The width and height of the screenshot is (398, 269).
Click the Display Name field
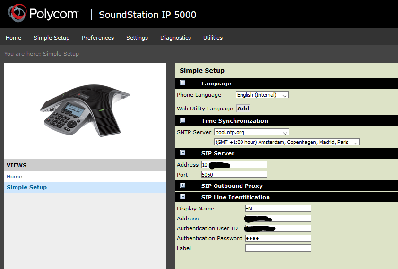point(278,209)
